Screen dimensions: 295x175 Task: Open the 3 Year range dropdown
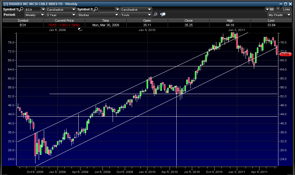click(61, 15)
